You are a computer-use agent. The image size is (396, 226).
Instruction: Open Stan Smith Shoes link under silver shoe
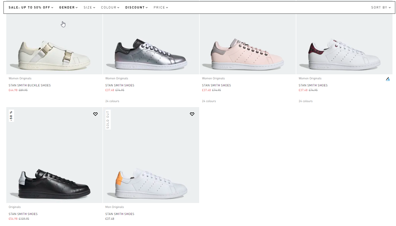[120, 85]
